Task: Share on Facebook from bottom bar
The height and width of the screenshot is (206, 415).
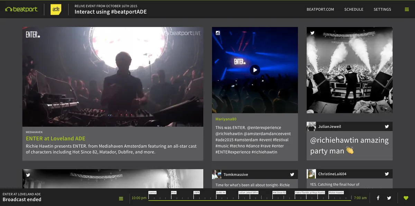Action: (378, 198)
